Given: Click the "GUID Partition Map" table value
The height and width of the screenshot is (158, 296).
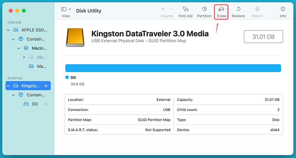Looking at the screenshot, I should 154,120.
